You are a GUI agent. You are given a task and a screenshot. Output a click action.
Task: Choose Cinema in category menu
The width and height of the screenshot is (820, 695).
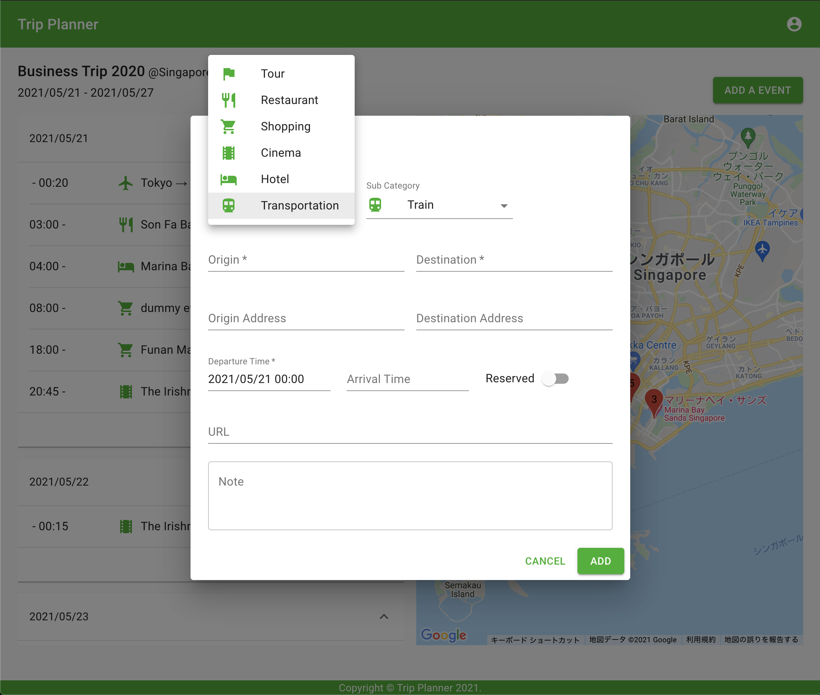[x=281, y=153]
